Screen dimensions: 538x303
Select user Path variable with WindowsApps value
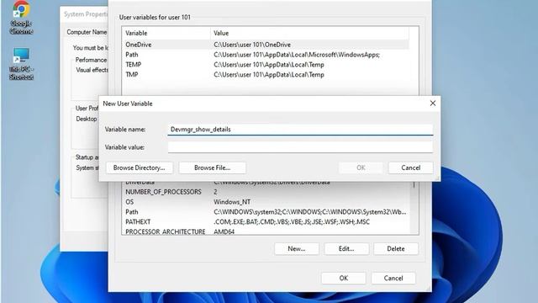click(266, 55)
